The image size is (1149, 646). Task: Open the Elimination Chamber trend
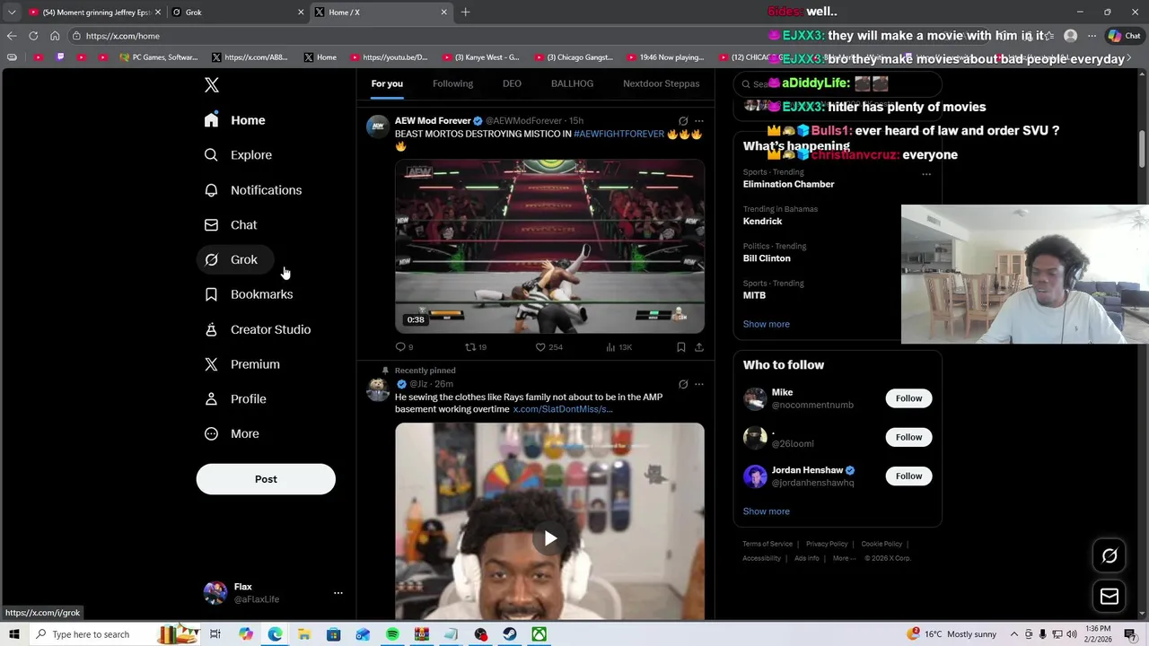point(788,184)
